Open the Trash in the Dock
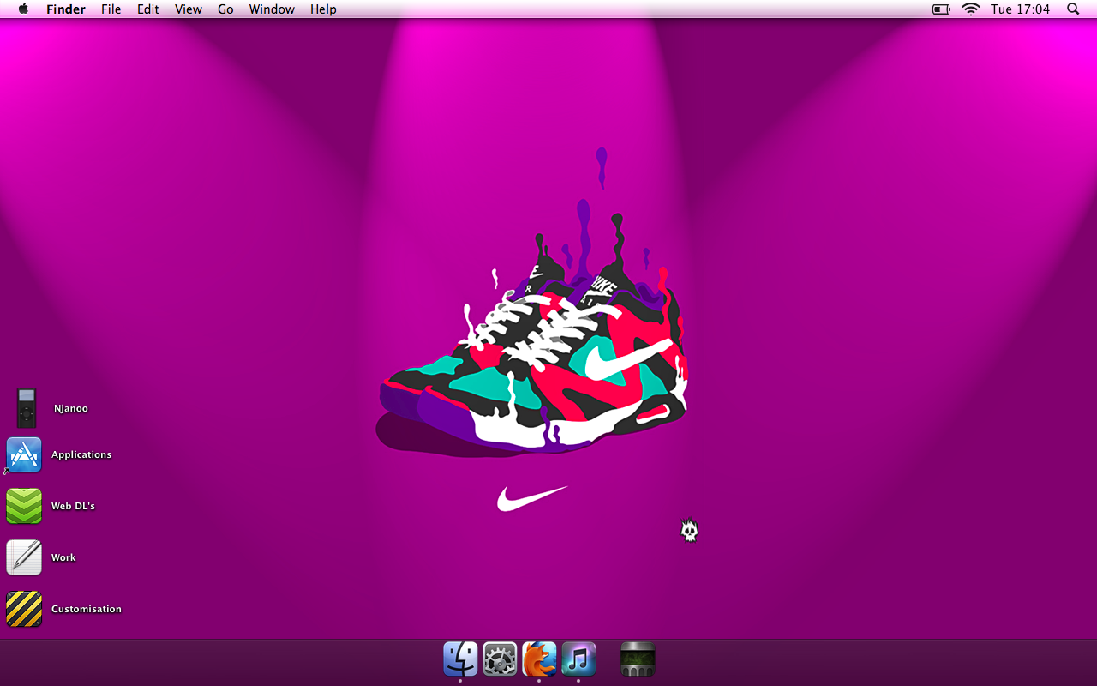 (x=638, y=659)
